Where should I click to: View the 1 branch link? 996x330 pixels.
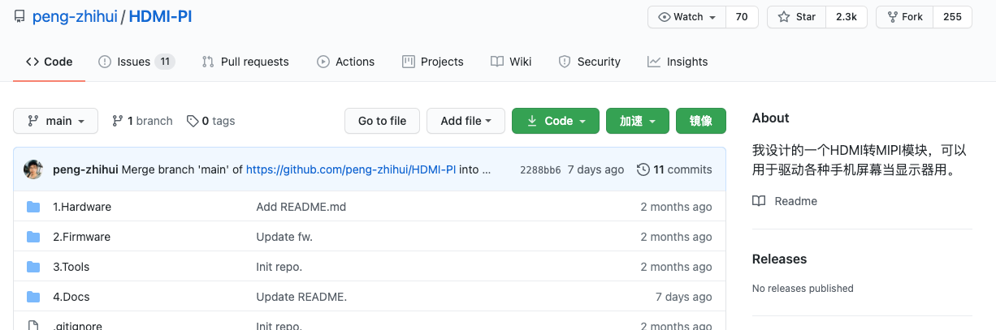coord(142,121)
